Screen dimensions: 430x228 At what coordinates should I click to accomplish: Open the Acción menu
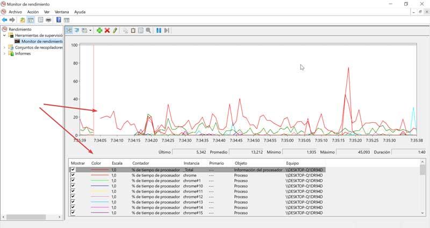pos(33,12)
